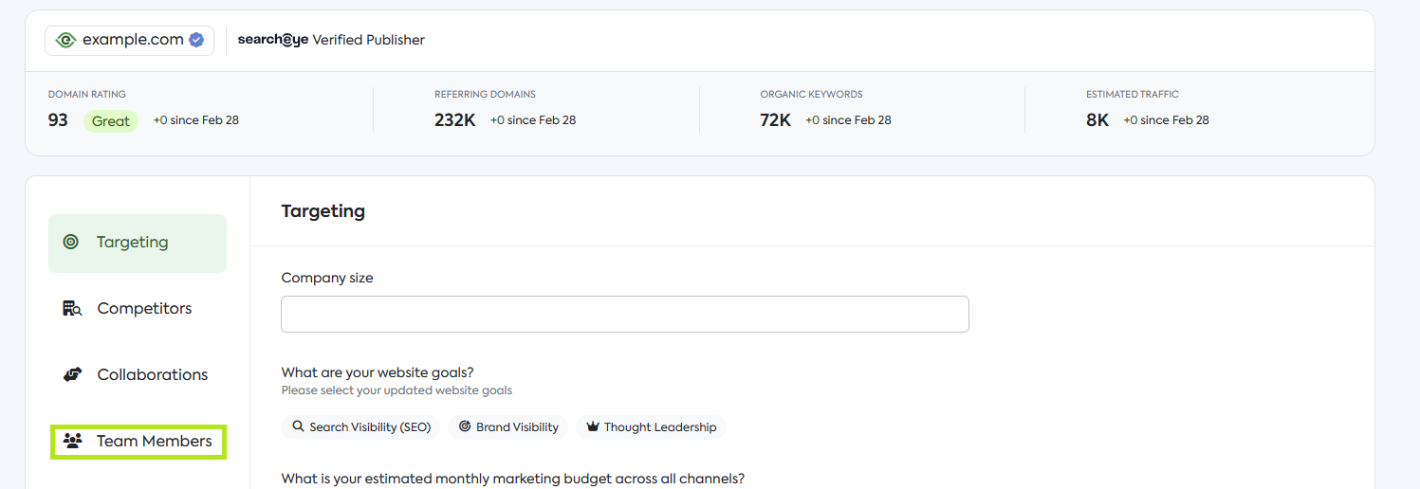Viewport: 1420px width, 489px height.
Task: Click the searcheye Verified Publisher label
Action: [x=331, y=40]
